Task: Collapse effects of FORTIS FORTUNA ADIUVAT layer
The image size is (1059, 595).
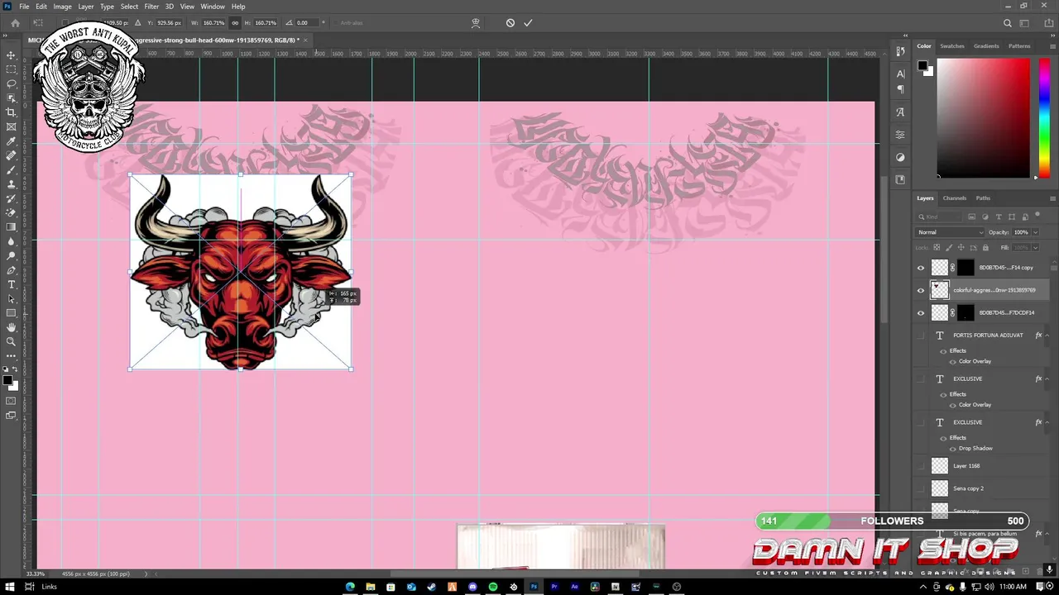Action: 1047,336
